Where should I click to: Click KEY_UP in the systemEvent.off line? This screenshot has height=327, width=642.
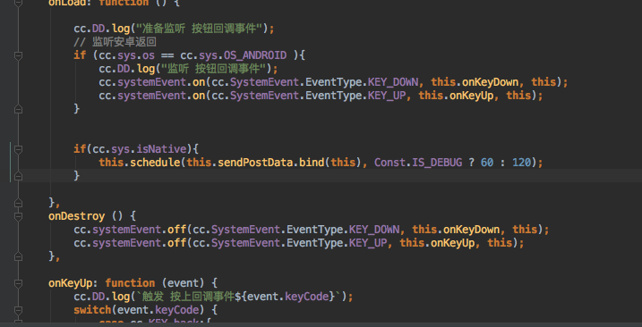pos(368,243)
